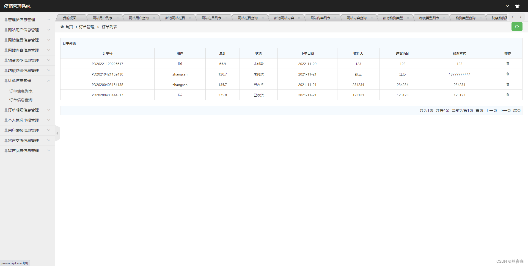Close the 新增网站栏目 tab
Viewport: 528px width, 266px height.
(x=190, y=18)
